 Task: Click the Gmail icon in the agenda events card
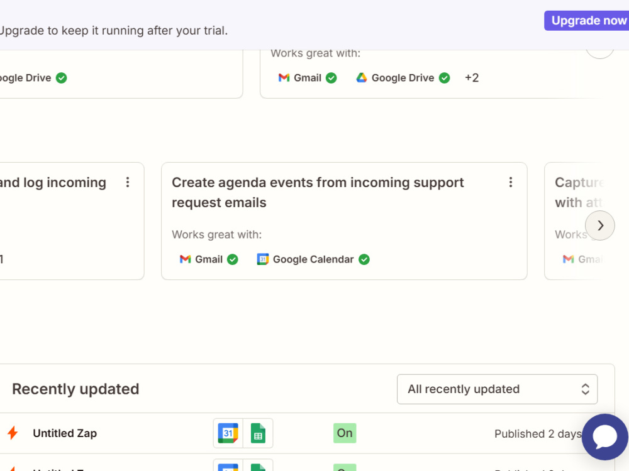pyautogui.click(x=185, y=259)
